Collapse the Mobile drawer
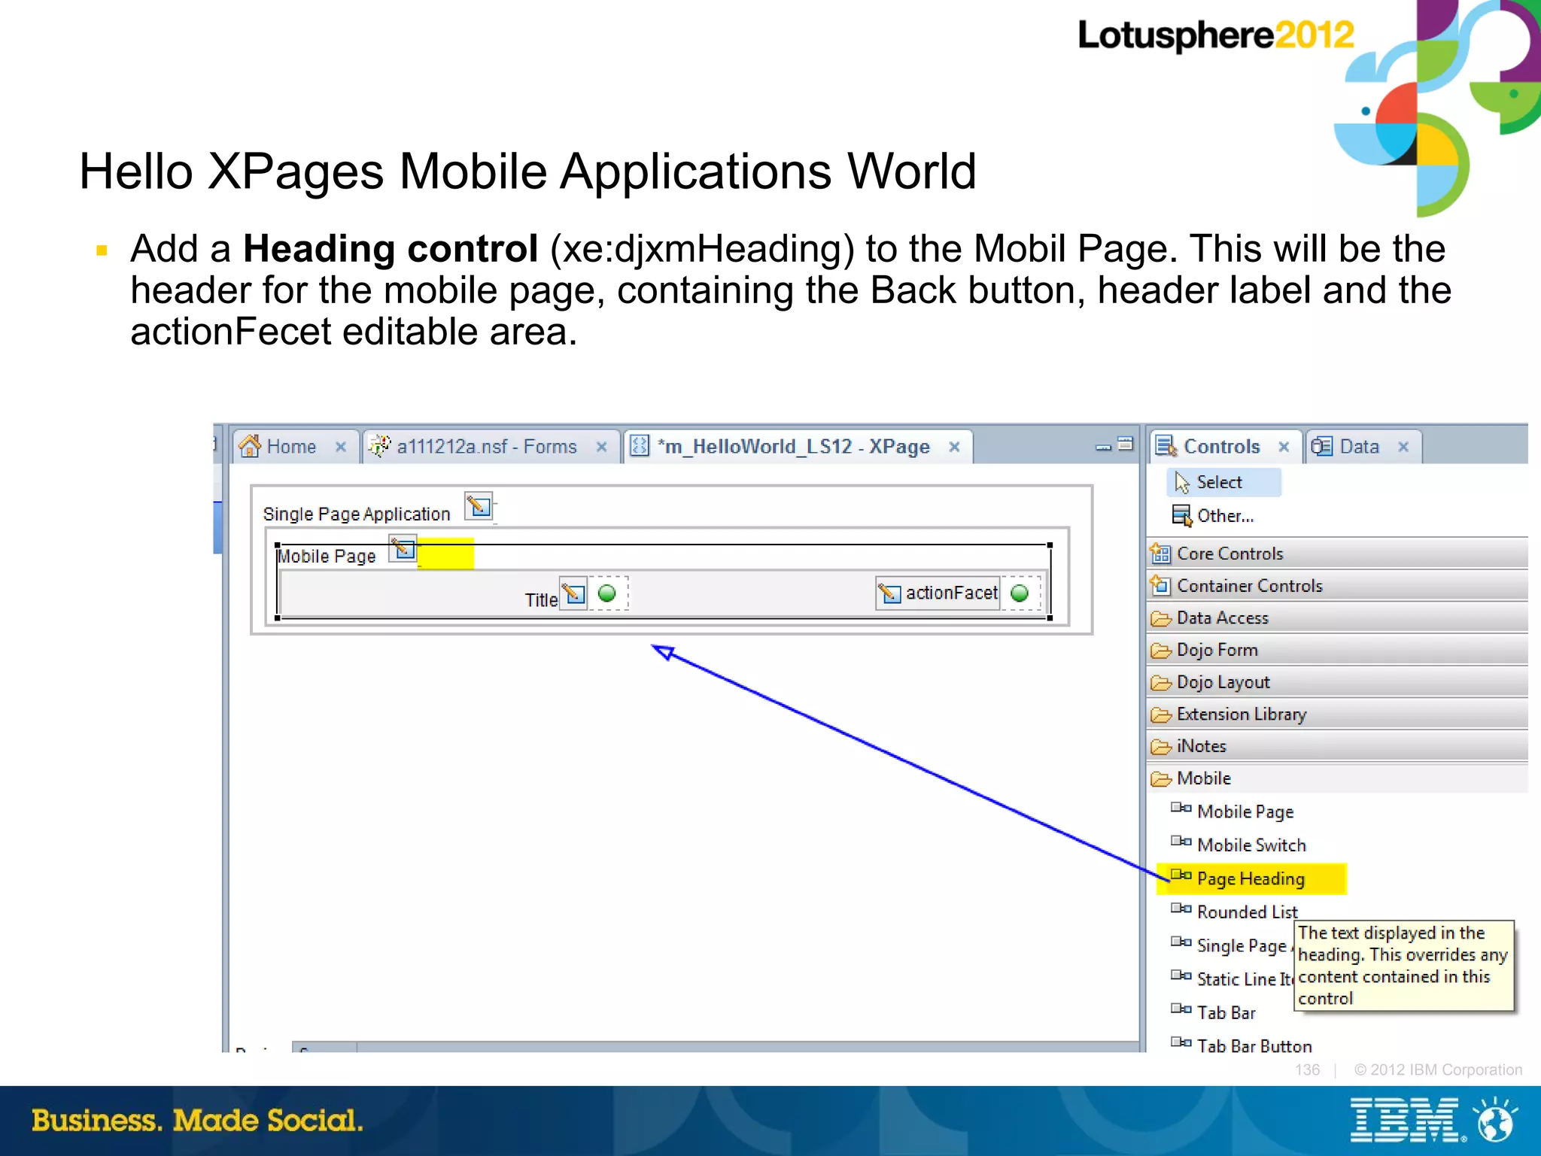The width and height of the screenshot is (1541, 1156). (1338, 778)
